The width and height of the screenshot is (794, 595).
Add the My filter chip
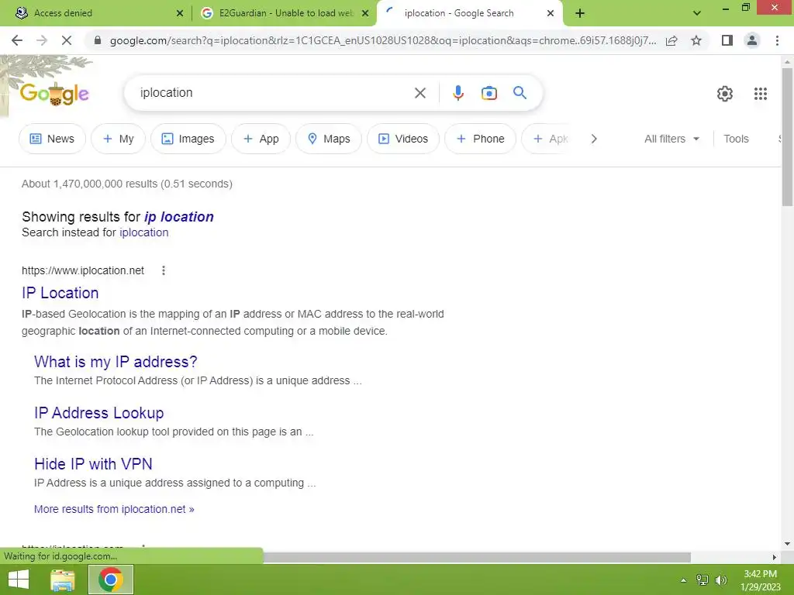click(x=118, y=139)
